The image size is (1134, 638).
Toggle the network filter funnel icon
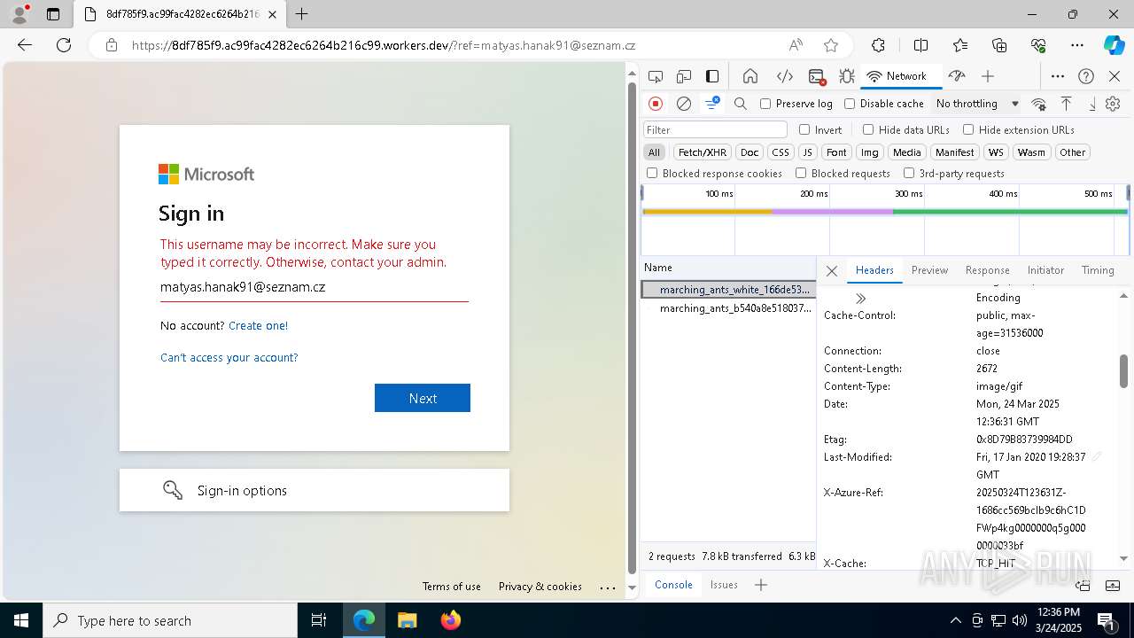(x=712, y=104)
